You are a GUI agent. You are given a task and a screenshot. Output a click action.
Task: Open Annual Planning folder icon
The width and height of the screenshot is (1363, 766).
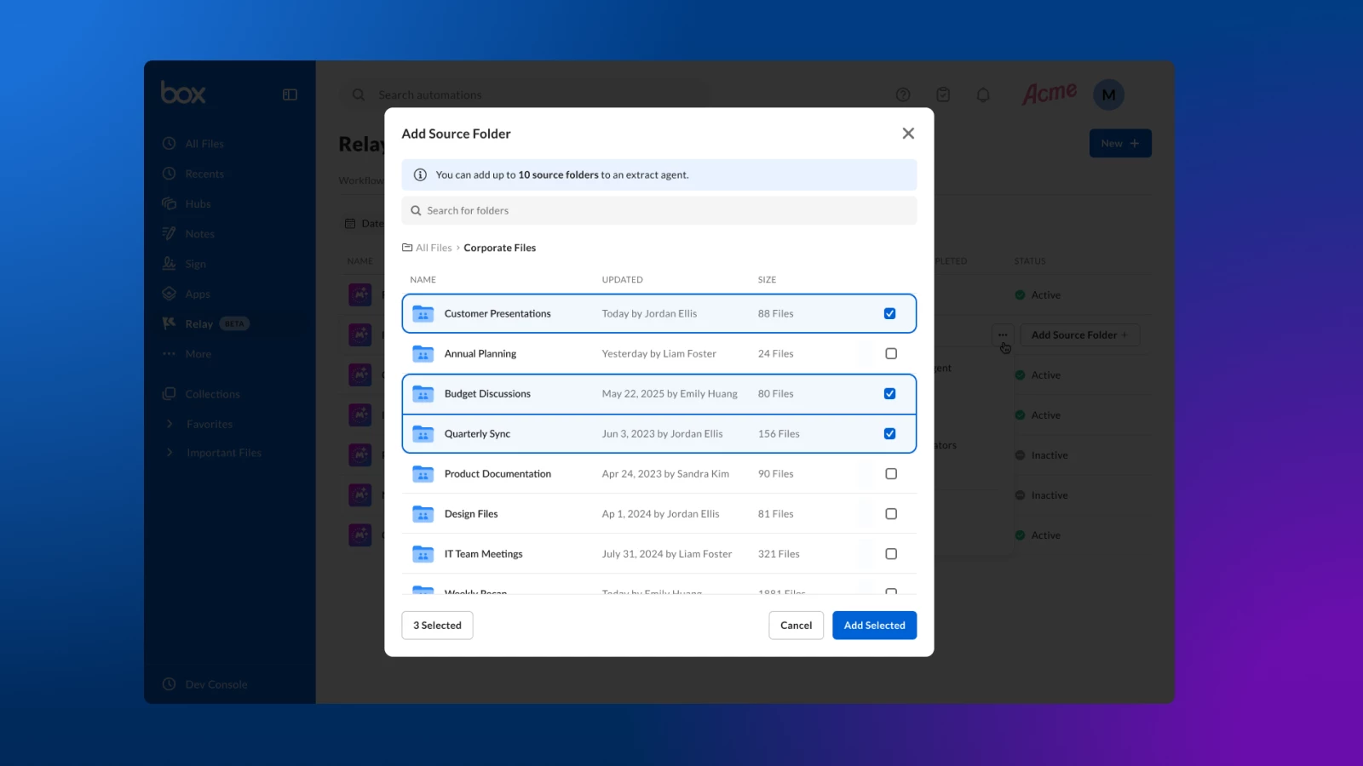click(x=423, y=353)
